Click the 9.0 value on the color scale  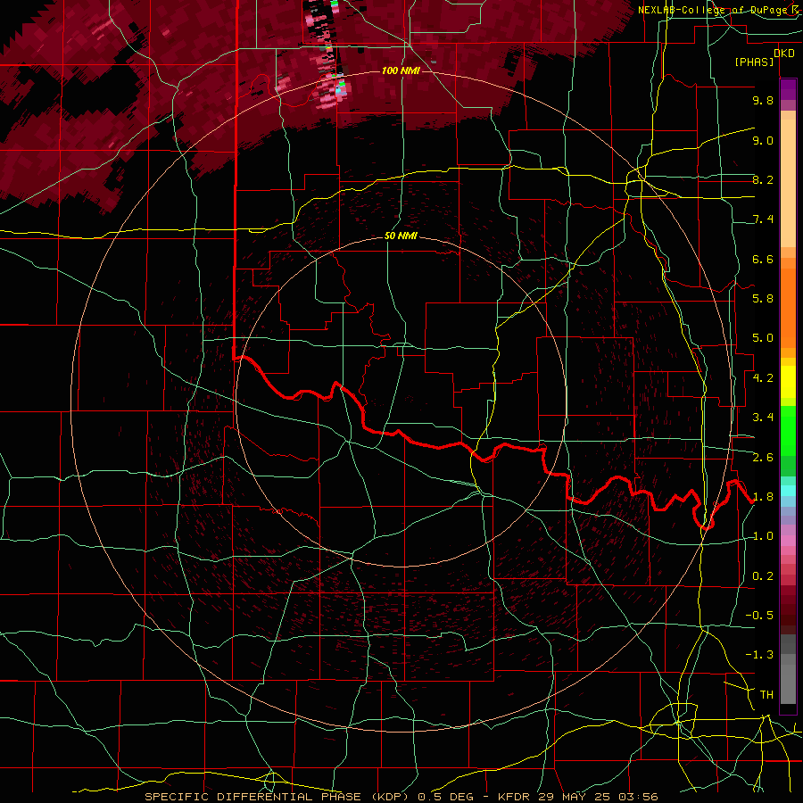[x=763, y=140]
